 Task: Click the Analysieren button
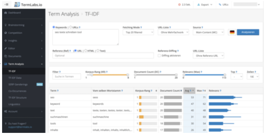[248, 32]
